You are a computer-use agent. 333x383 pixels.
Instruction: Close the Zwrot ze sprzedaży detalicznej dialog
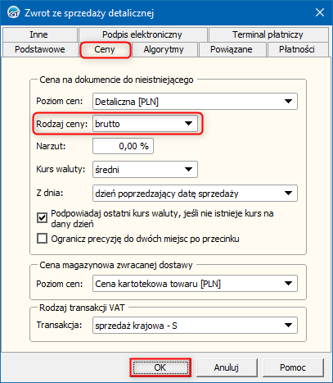click(x=320, y=12)
